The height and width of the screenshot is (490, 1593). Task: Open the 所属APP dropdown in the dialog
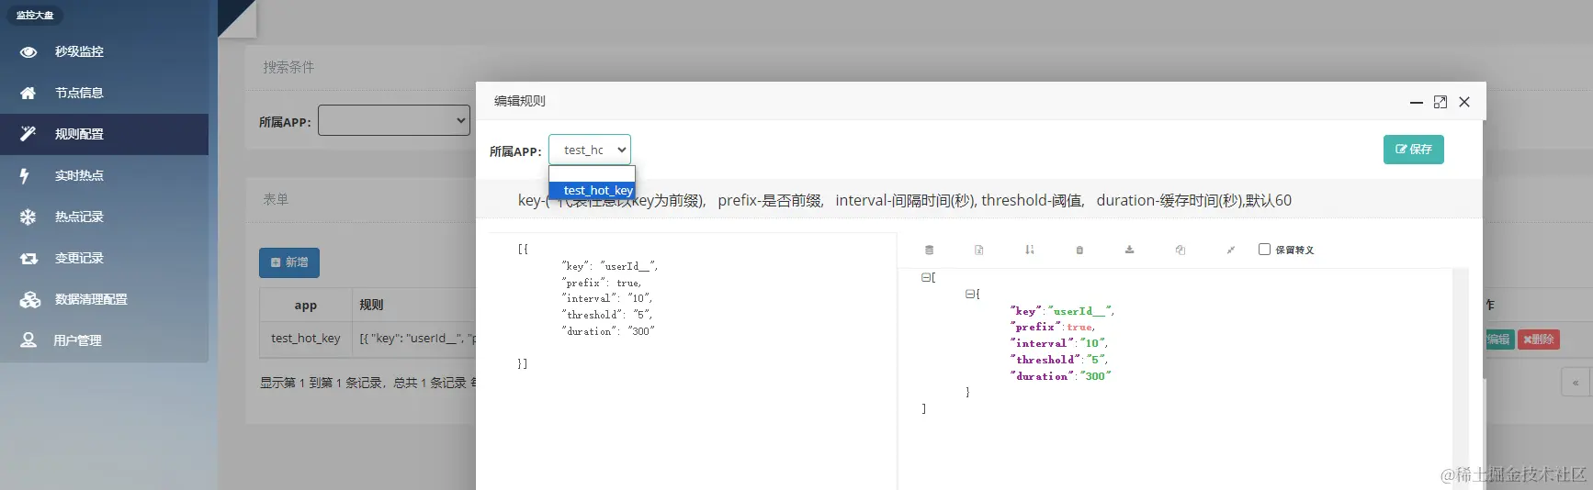click(590, 150)
